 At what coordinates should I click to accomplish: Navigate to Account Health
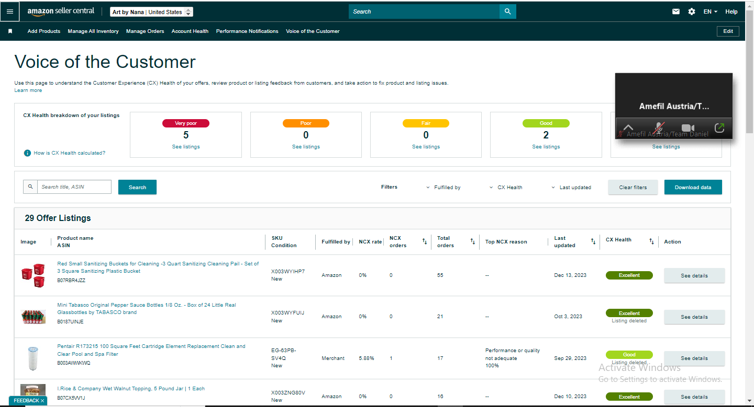point(190,31)
